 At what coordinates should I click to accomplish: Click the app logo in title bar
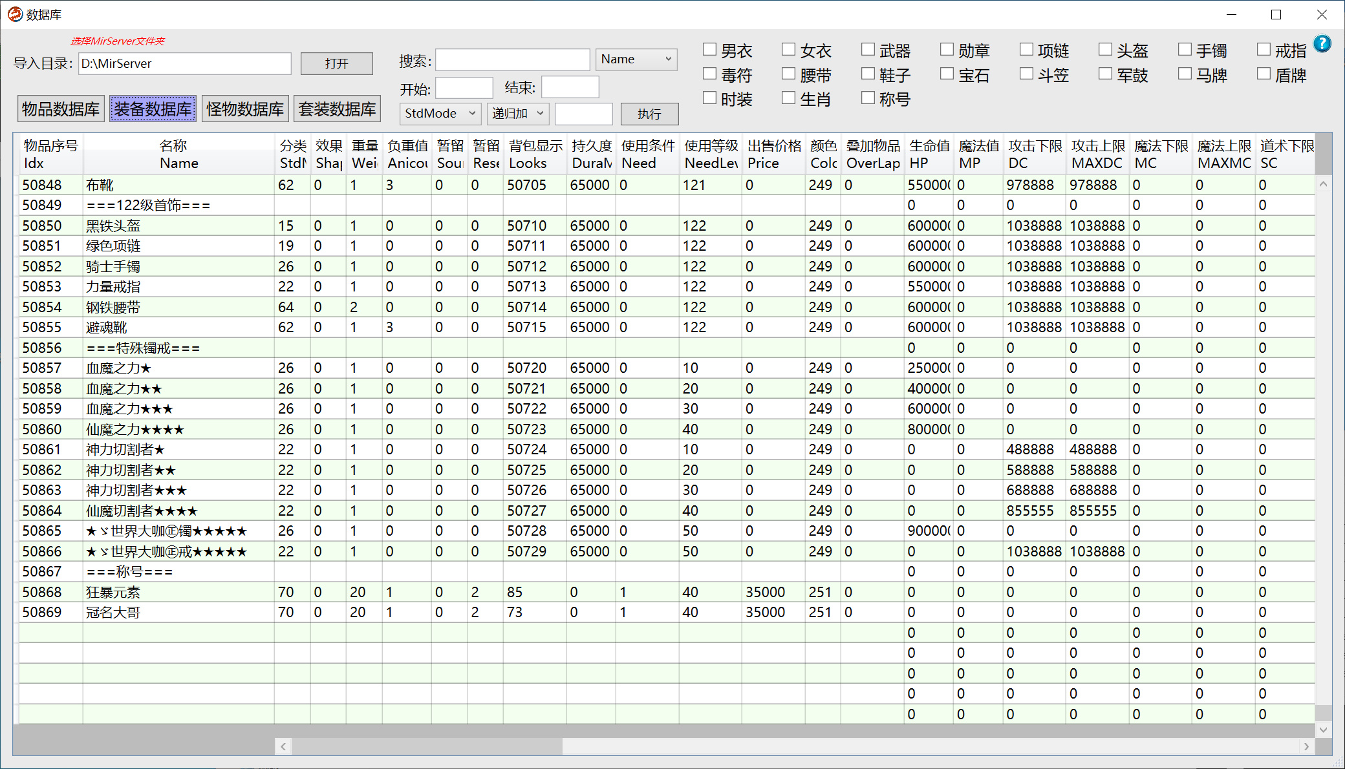click(15, 14)
